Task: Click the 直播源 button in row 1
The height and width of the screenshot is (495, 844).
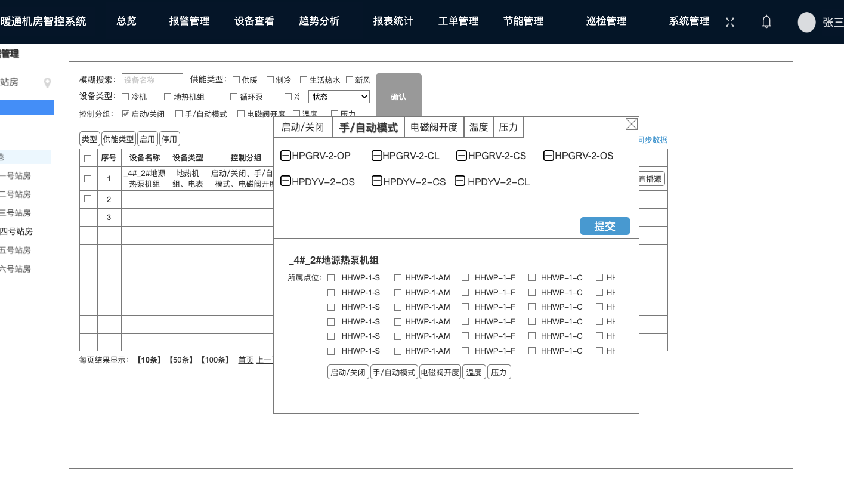Action: point(651,178)
